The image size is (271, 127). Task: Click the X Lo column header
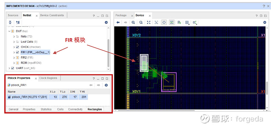click(x=53, y=92)
